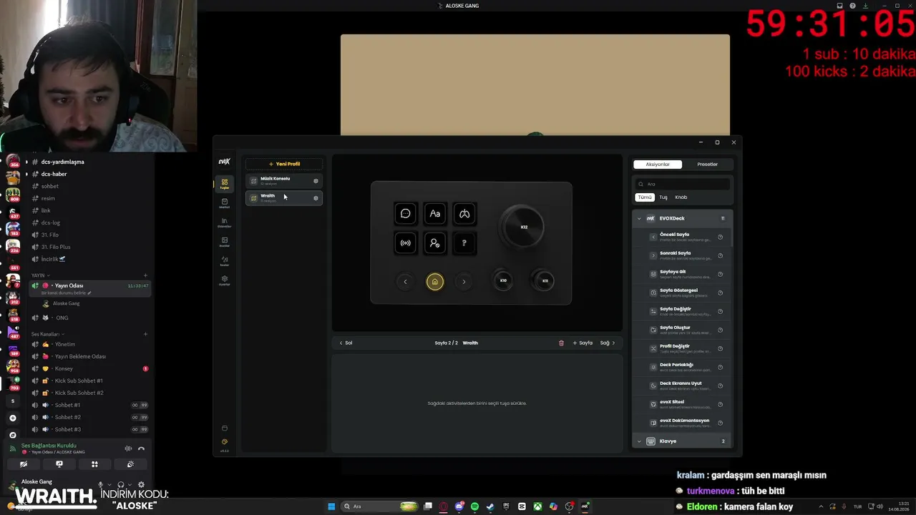The width and height of the screenshot is (916, 515).
Task: Select the Knob filter tab
Action: [681, 197]
